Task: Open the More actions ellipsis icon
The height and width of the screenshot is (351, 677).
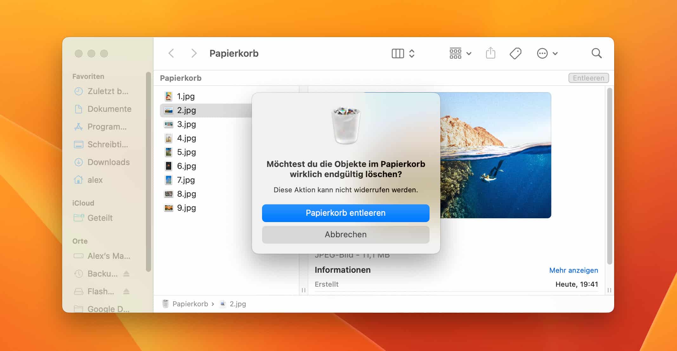Action: tap(542, 53)
